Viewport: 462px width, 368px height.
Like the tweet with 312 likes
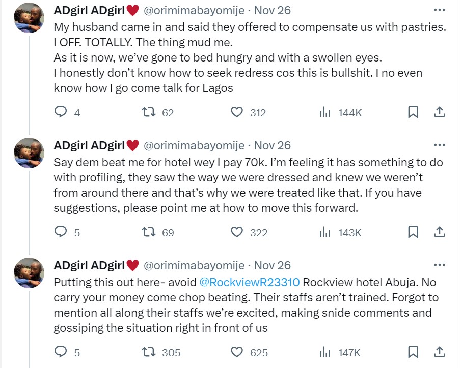[x=237, y=113]
